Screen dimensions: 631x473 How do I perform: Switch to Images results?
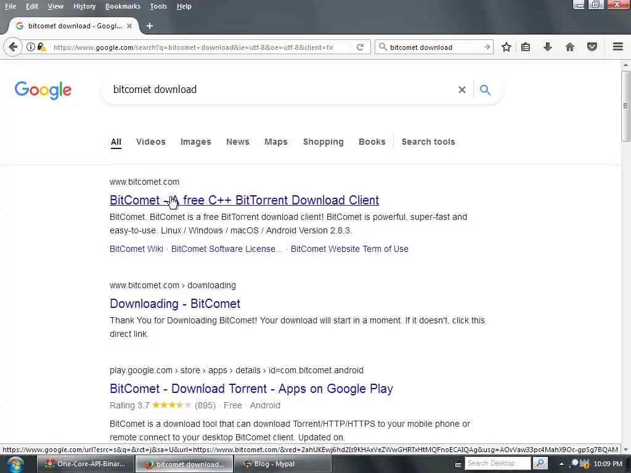coord(195,142)
